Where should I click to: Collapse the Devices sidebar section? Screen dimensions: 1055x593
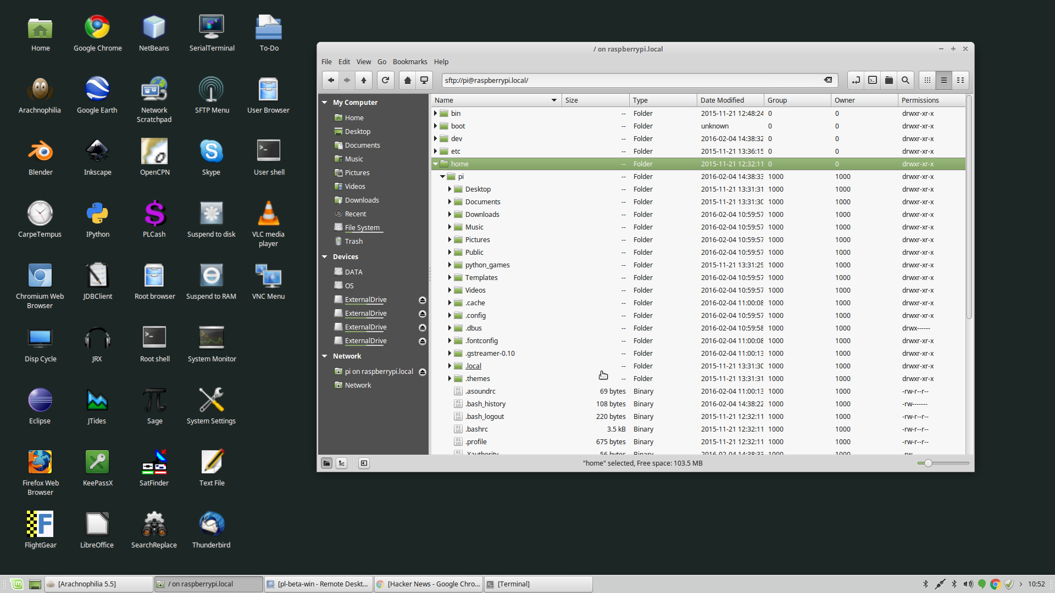(325, 256)
